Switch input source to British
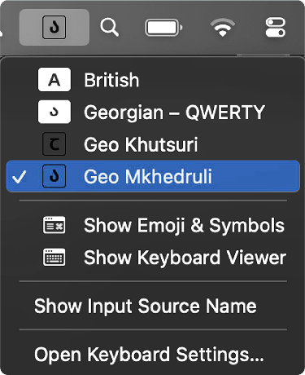The height and width of the screenshot is (375, 305). 153,80
